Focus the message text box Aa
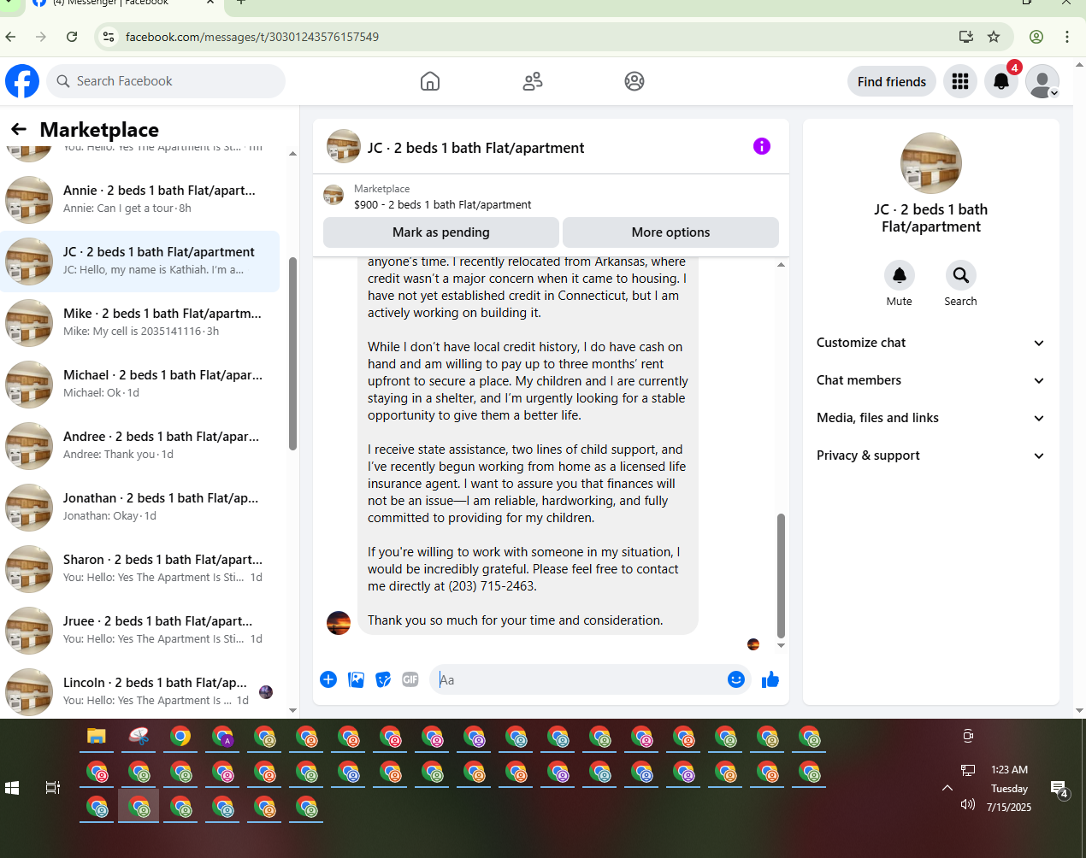Image resolution: width=1086 pixels, height=858 pixels. point(580,679)
